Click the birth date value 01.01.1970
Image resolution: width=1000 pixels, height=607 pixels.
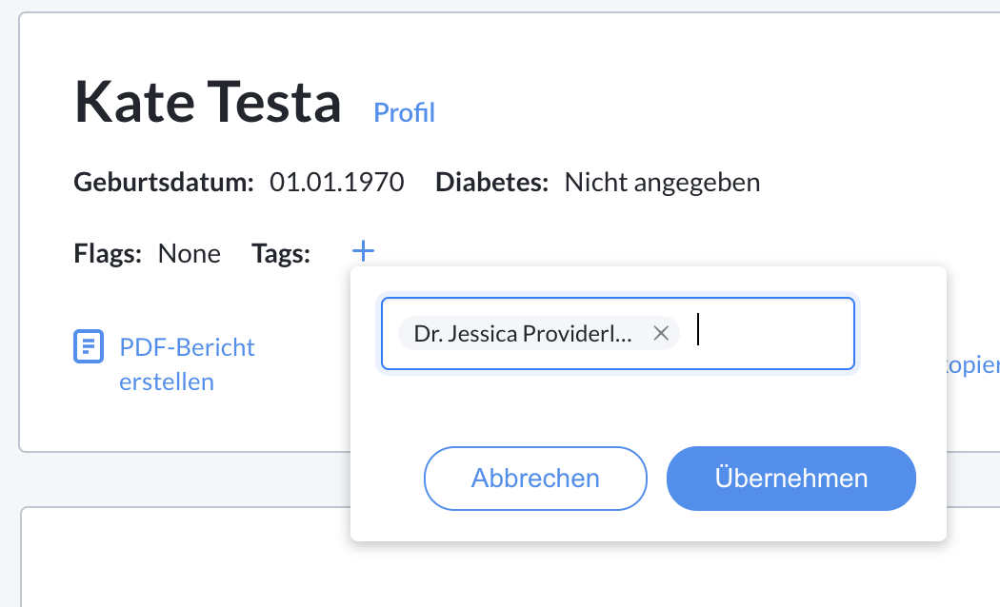[x=337, y=182]
